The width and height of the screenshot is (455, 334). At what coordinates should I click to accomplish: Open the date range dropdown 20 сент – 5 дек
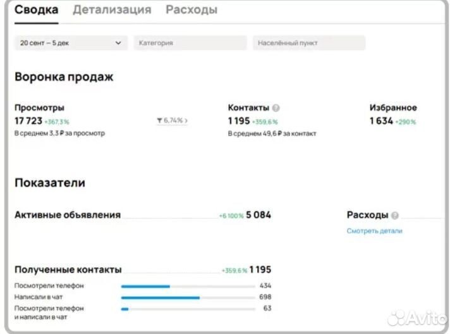pos(71,43)
